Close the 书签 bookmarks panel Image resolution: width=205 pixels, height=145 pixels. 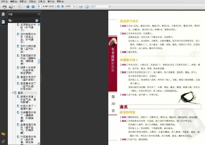39,14
